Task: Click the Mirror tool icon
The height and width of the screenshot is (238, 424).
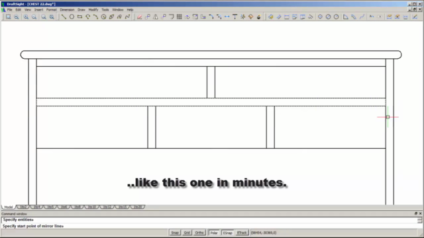Action: tap(156, 17)
